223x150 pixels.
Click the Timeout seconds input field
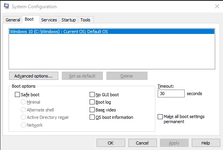coord(171,94)
